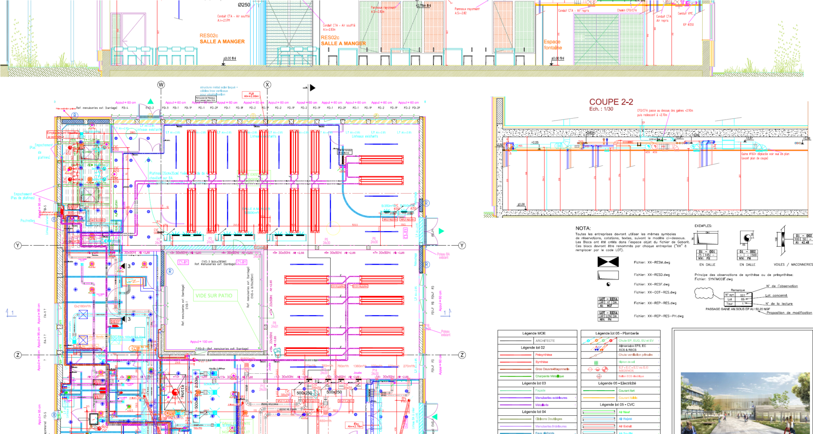Screen dimensions: 813x434
Task: Click 'Proposition de modification' annotation
Action: 789,313
